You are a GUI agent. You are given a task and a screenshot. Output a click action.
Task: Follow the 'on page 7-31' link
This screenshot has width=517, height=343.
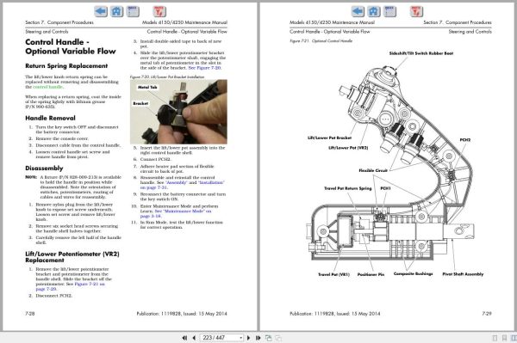153,187
